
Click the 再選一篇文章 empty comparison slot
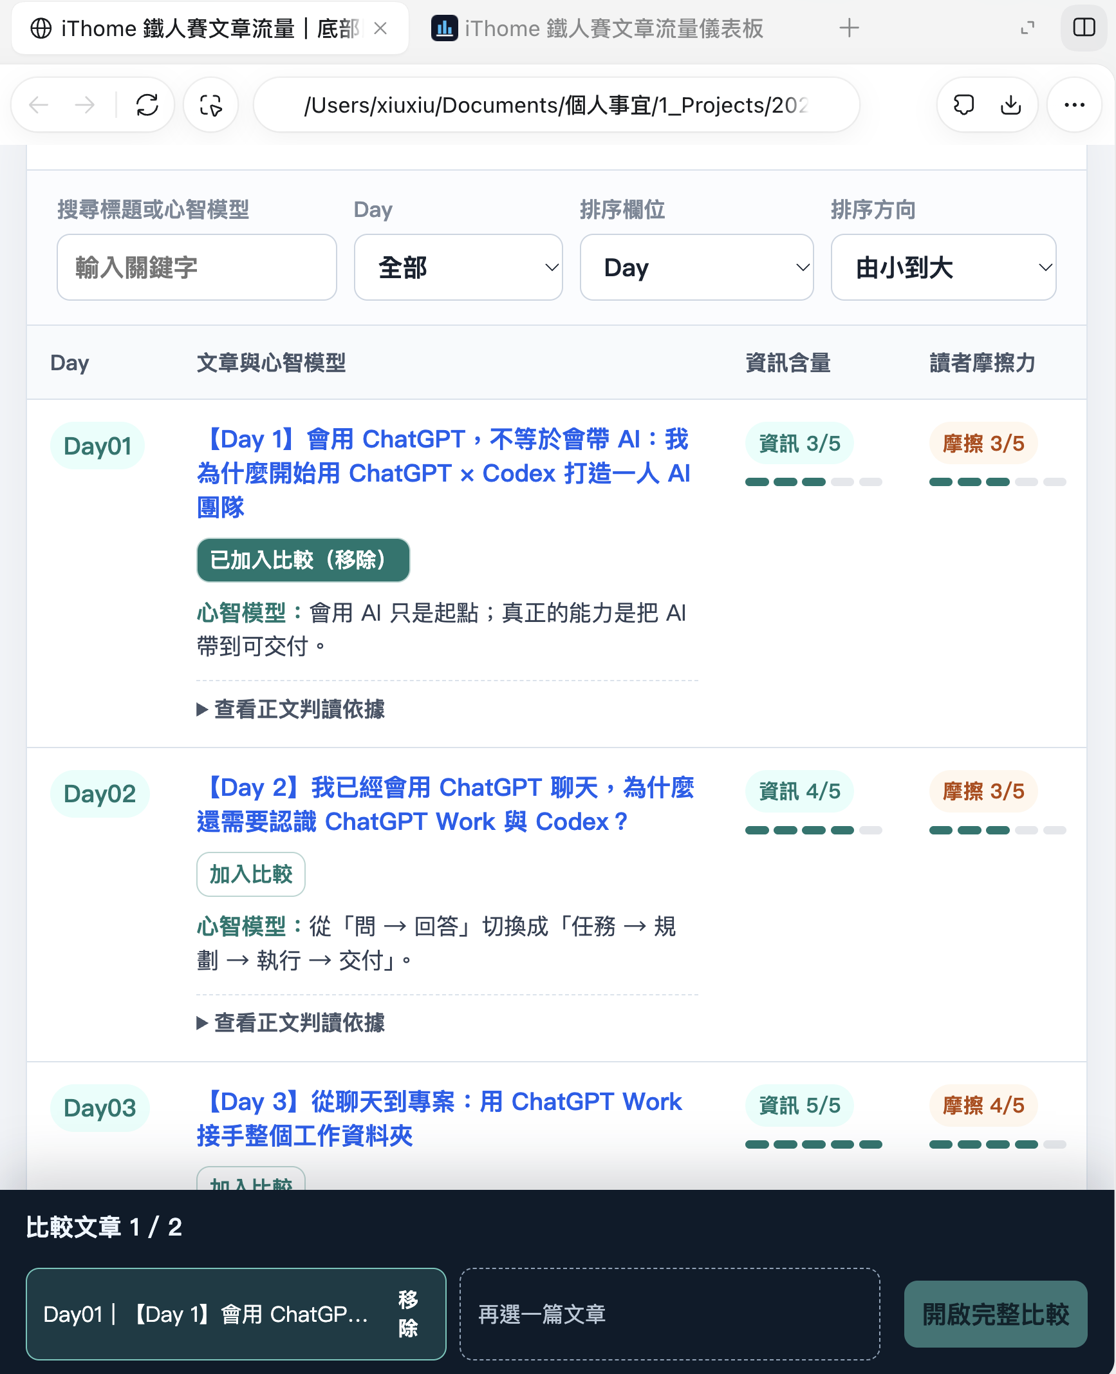click(669, 1314)
